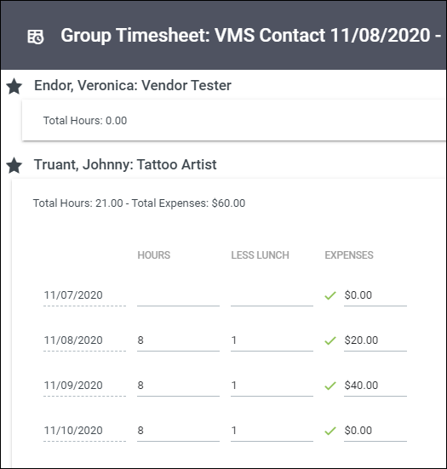Viewport: 447px width, 469px height.
Task: Click green checkmark on 11/10/2020 row
Action: 330,431
